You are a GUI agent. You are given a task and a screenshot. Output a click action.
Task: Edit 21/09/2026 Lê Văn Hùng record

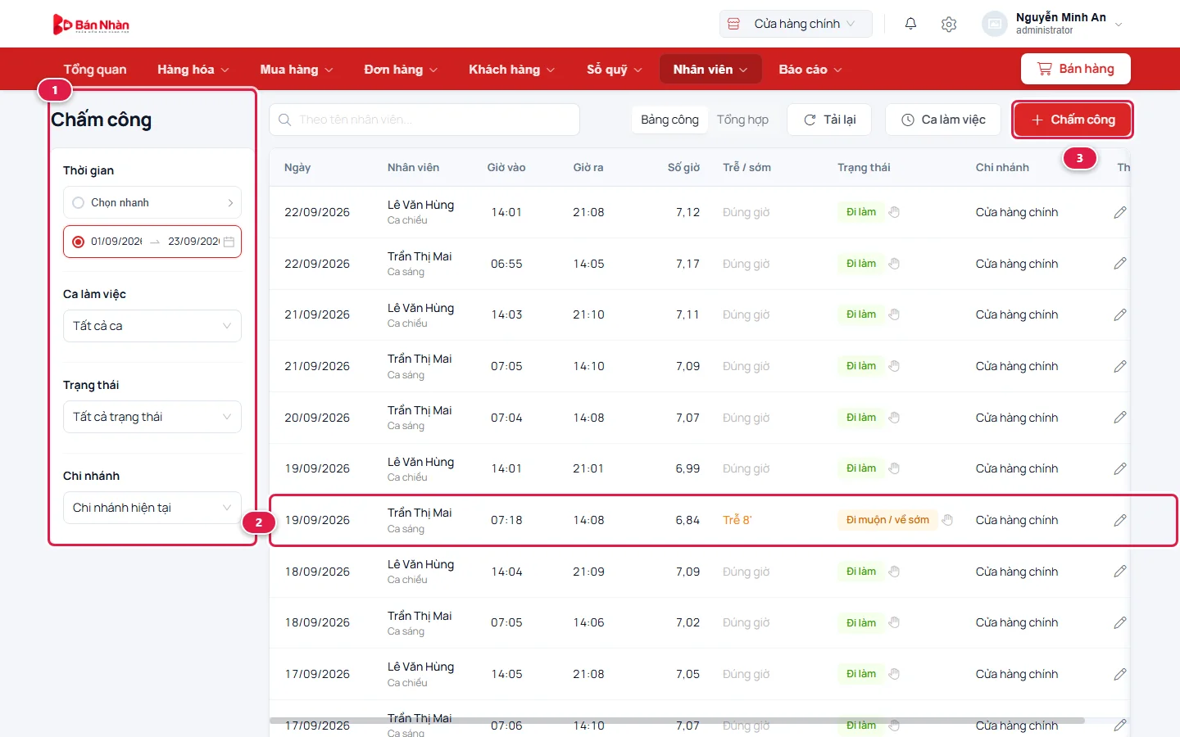pyautogui.click(x=1120, y=314)
